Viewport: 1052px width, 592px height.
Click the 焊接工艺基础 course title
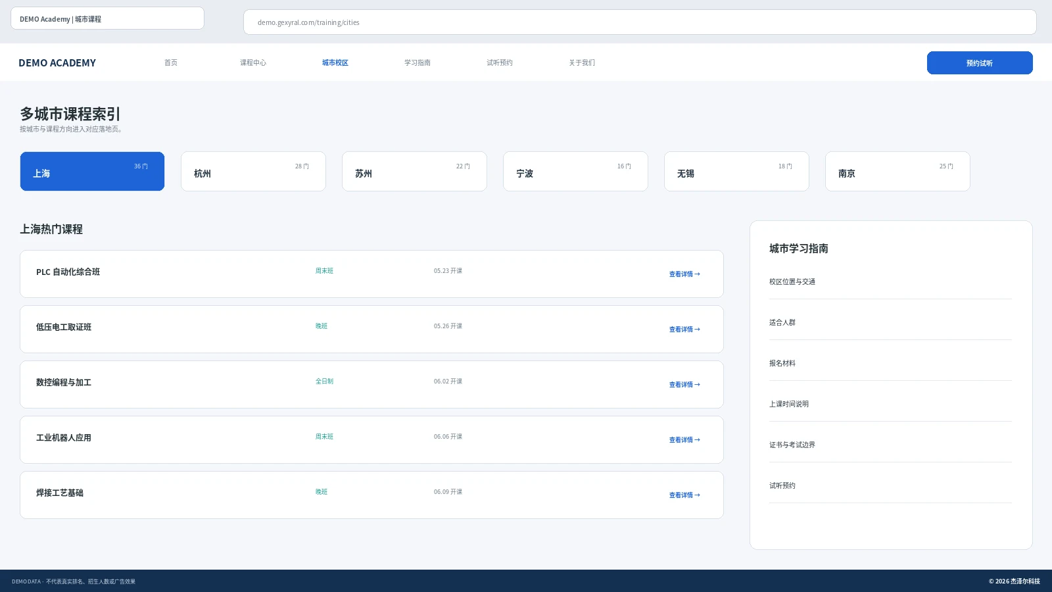coord(60,493)
